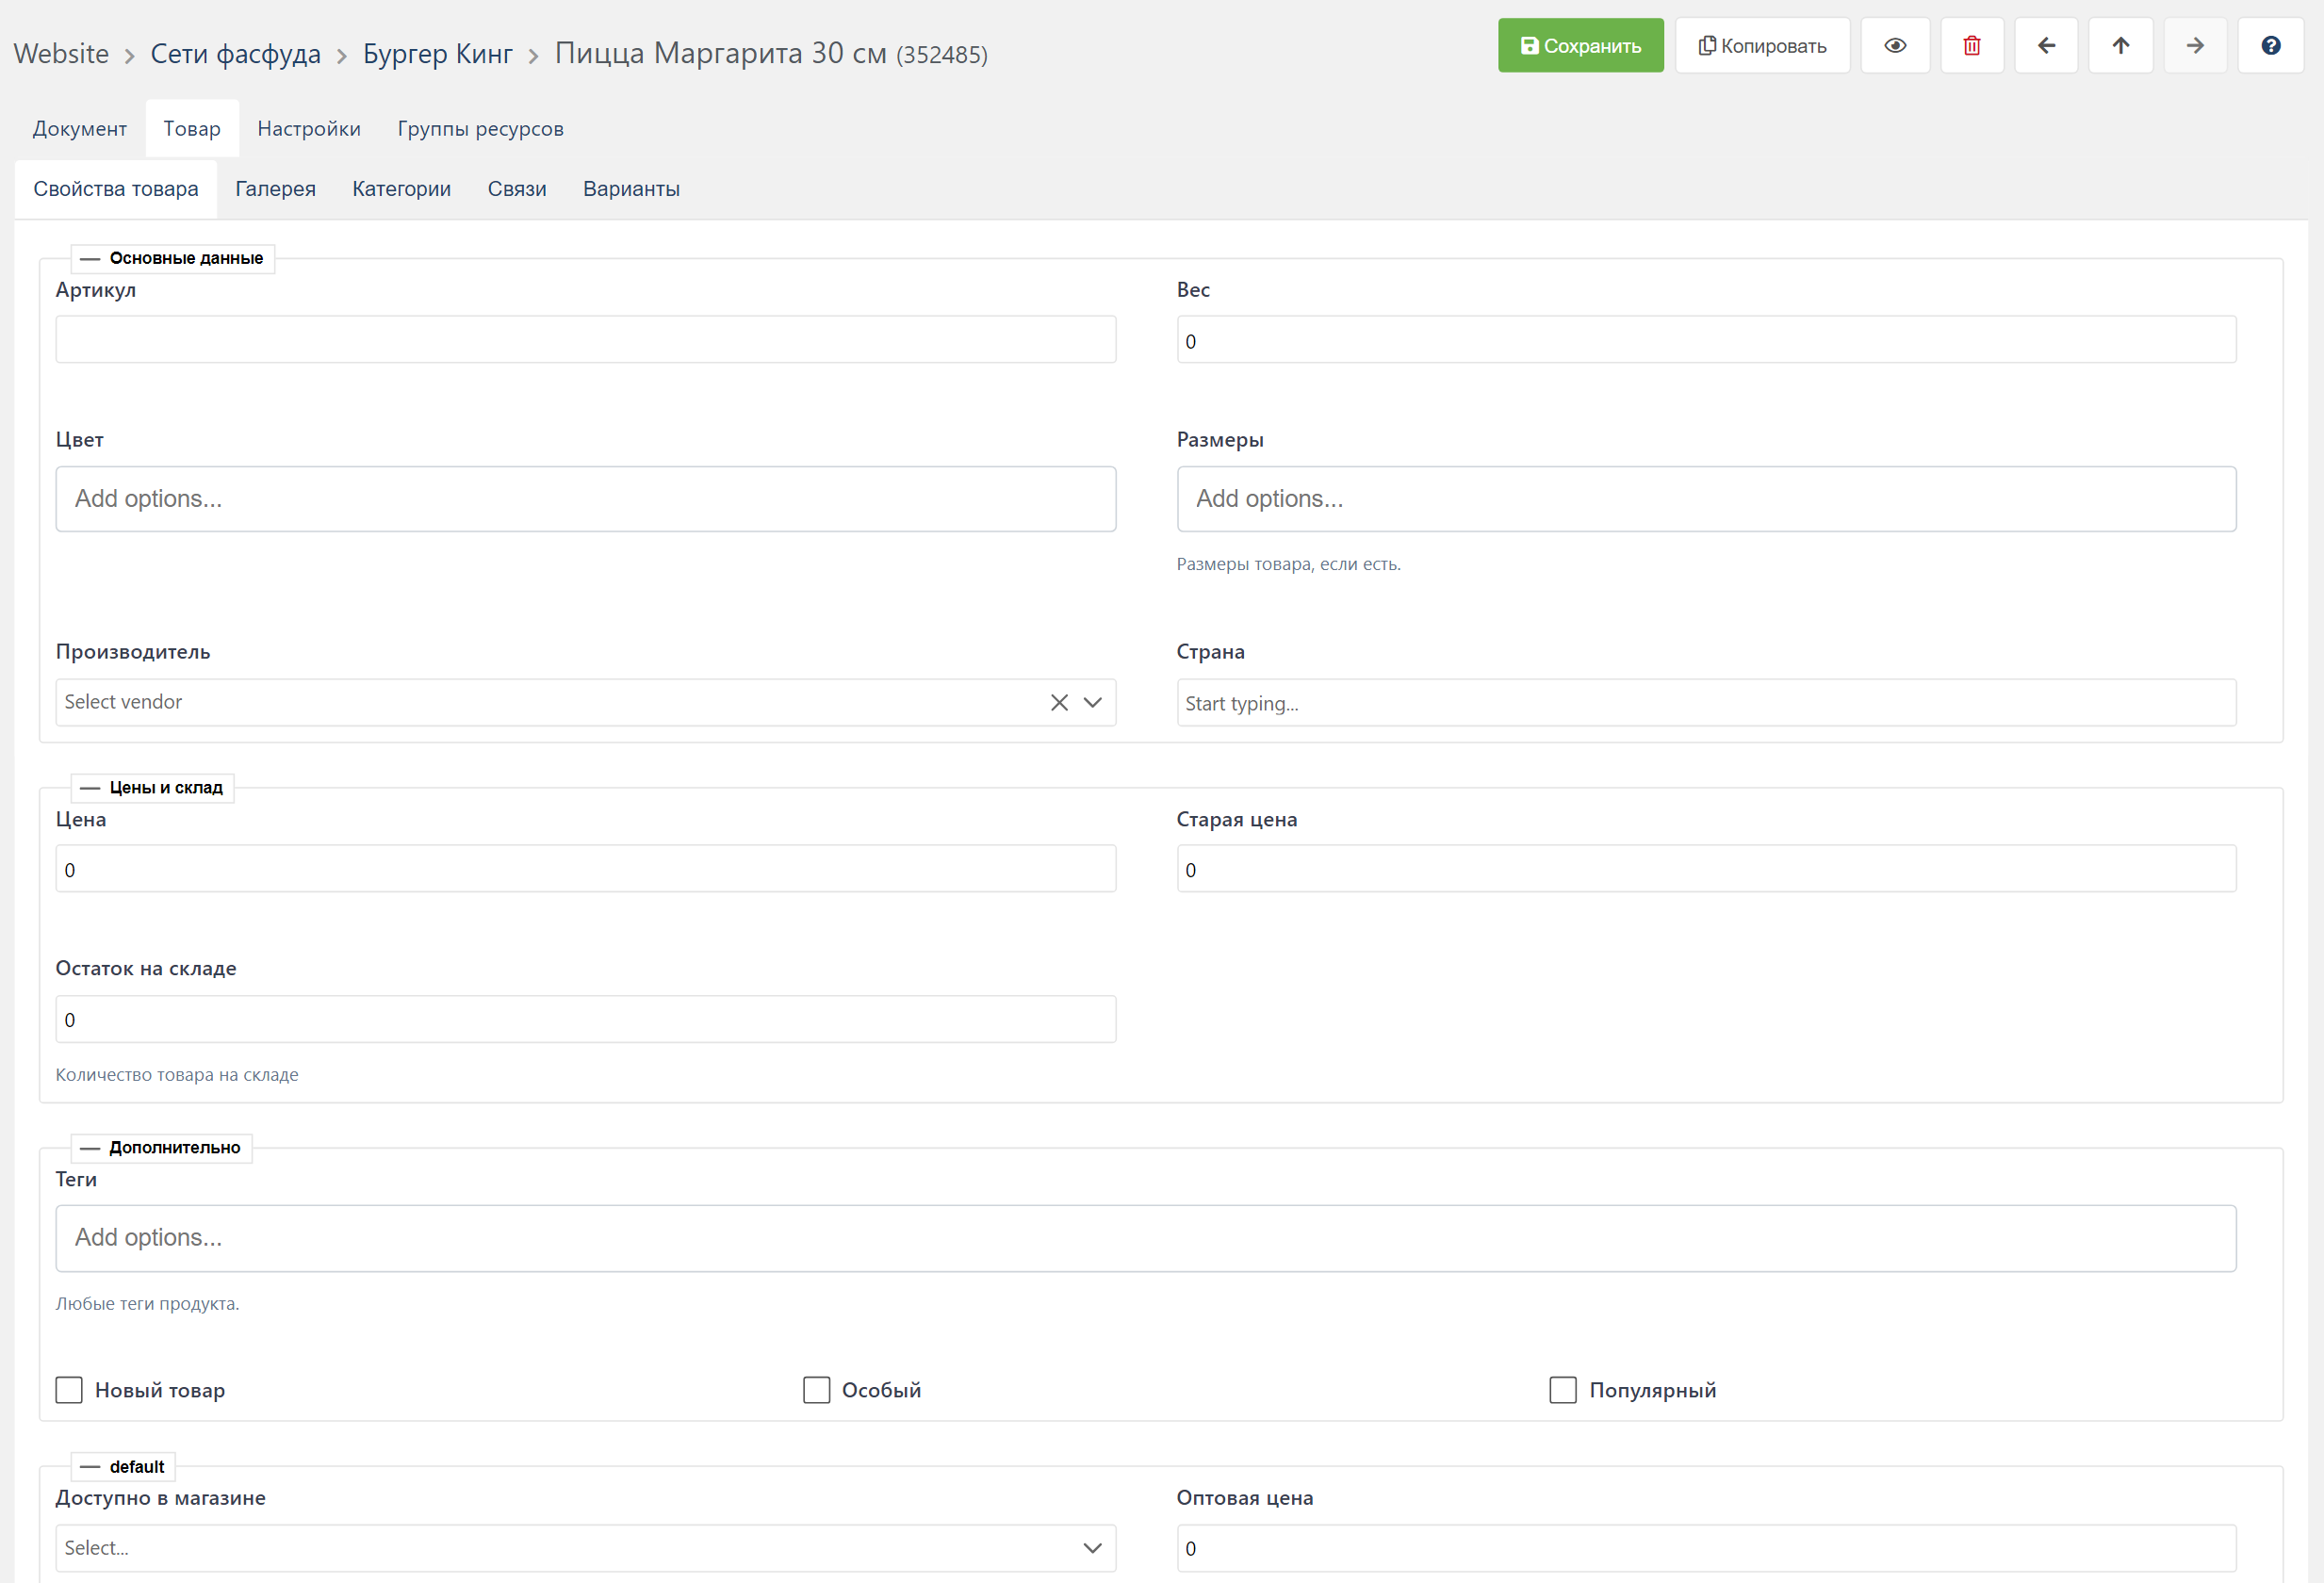Viewport: 2324px width, 1583px height.
Task: Tick the Особый checkbox
Action: [x=816, y=1390]
